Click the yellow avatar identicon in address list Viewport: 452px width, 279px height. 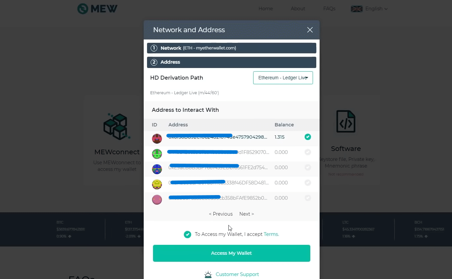pos(157,184)
